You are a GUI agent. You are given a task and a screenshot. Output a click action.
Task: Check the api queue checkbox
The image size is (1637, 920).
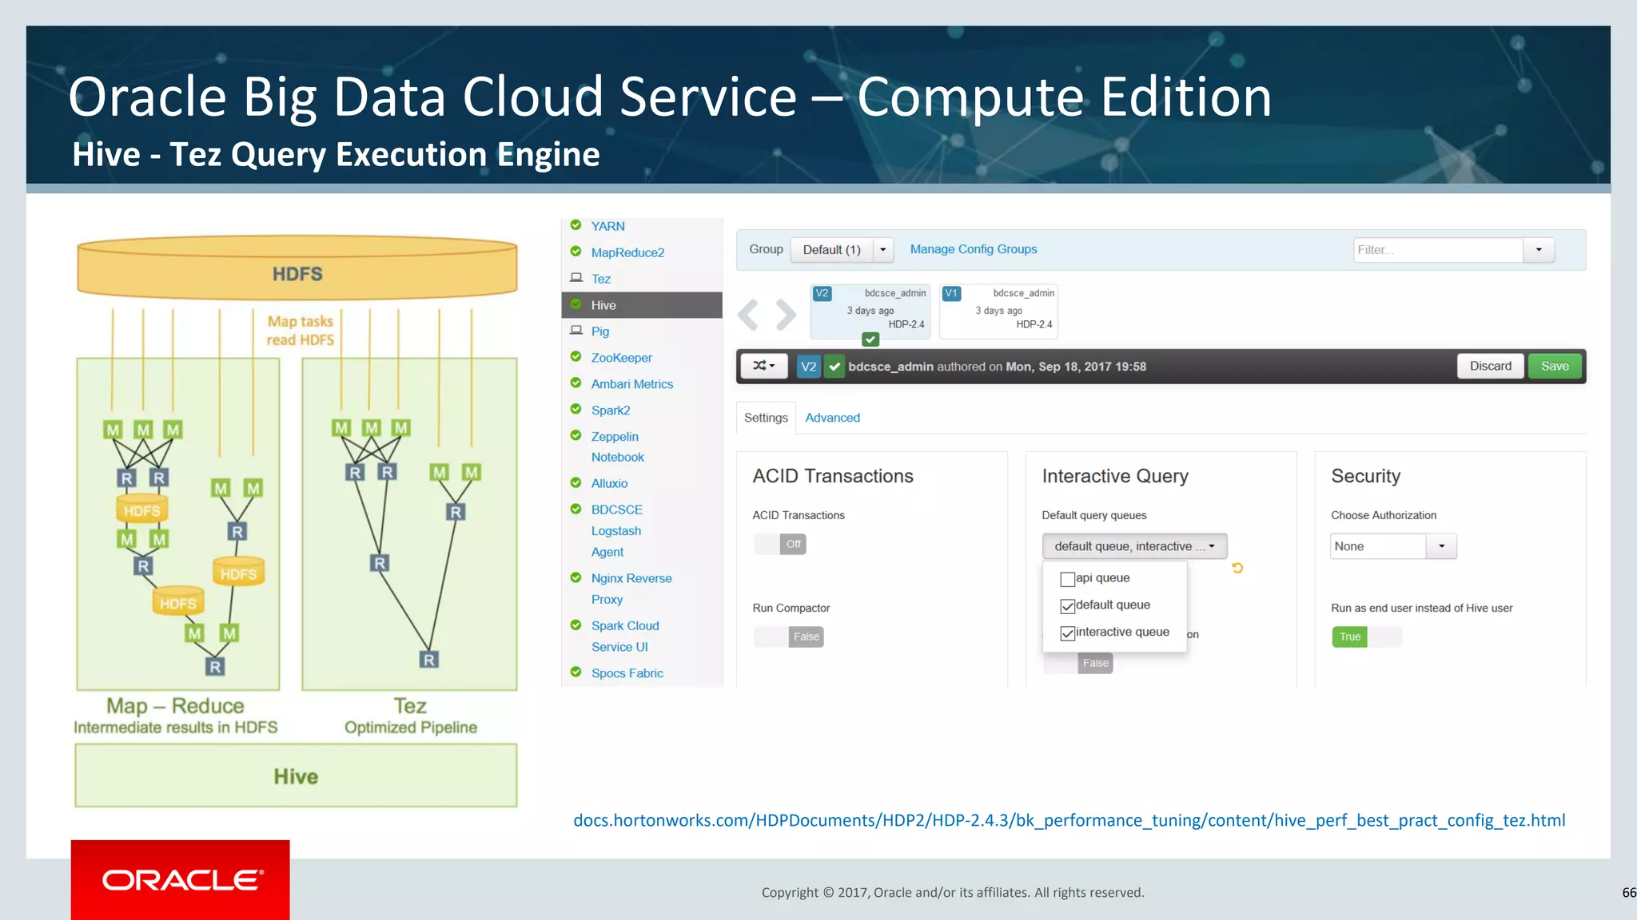(1067, 579)
